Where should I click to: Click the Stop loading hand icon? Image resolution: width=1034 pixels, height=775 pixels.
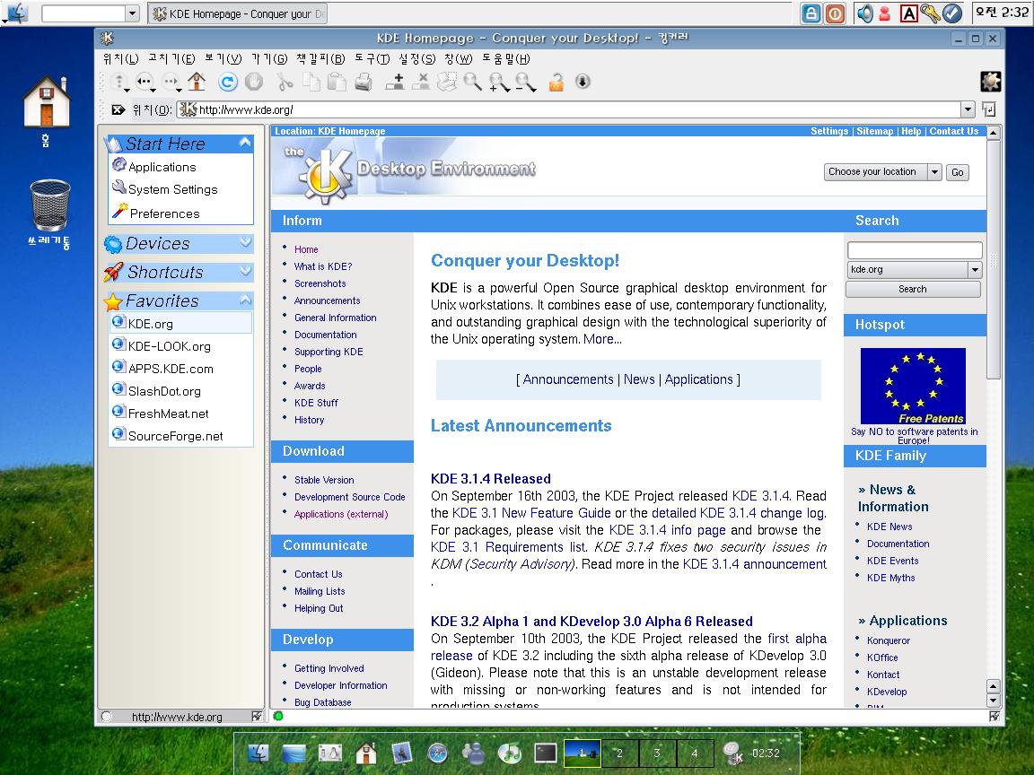[254, 82]
